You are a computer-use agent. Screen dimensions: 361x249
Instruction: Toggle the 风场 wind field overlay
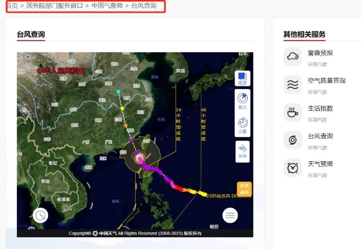pyautogui.click(x=243, y=151)
